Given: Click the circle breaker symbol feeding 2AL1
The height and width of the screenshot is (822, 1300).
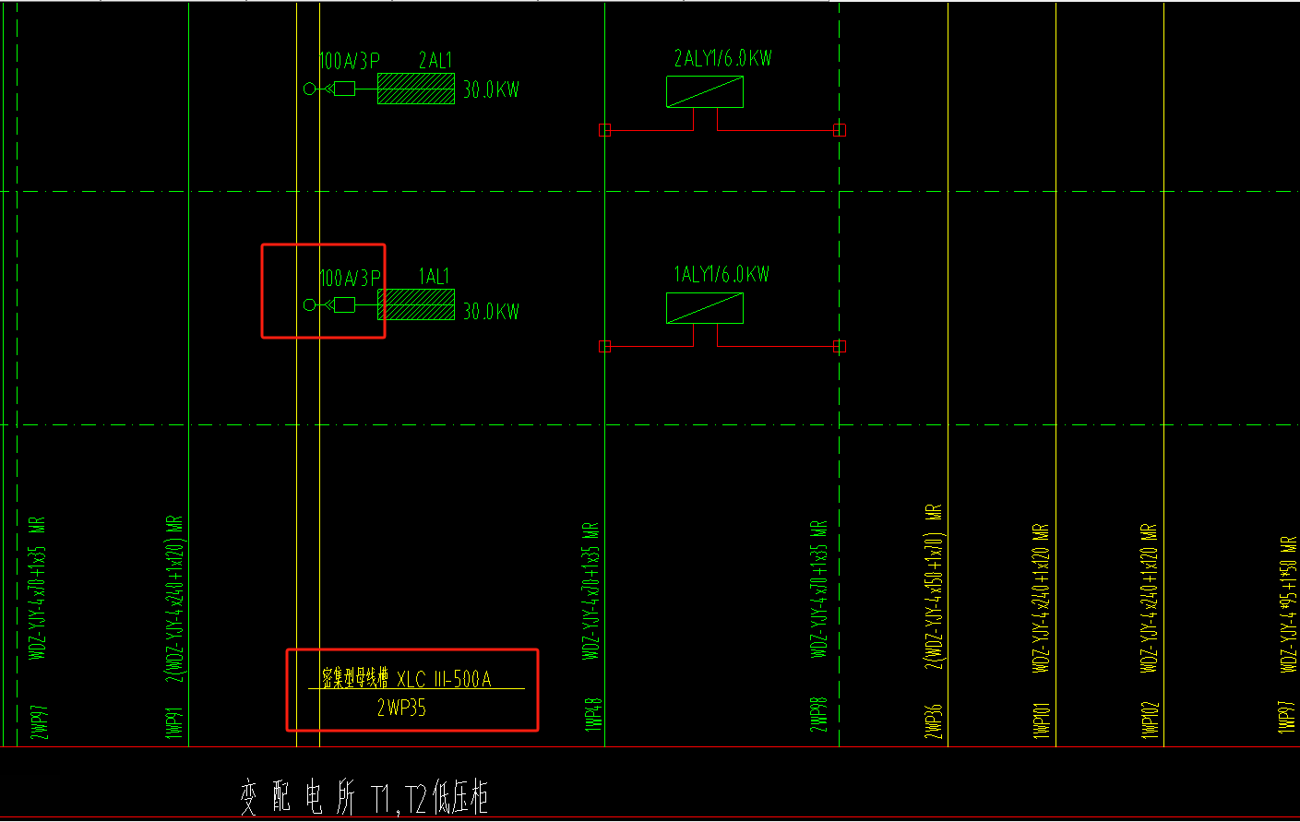Looking at the screenshot, I should (x=310, y=89).
